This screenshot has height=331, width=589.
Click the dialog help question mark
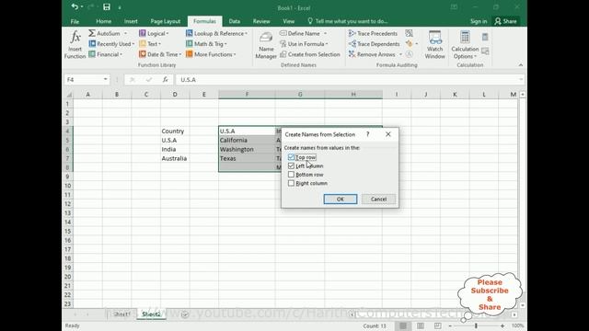point(368,134)
